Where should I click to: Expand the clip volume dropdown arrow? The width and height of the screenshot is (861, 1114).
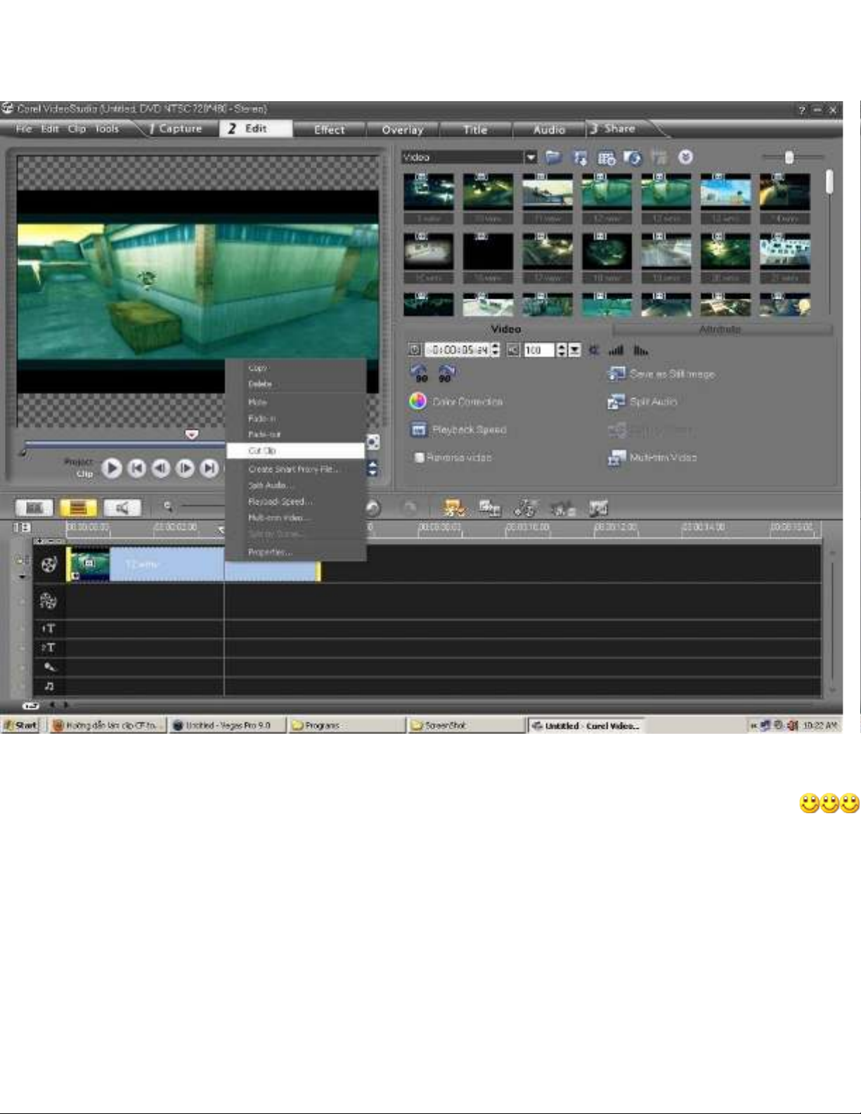tap(575, 350)
